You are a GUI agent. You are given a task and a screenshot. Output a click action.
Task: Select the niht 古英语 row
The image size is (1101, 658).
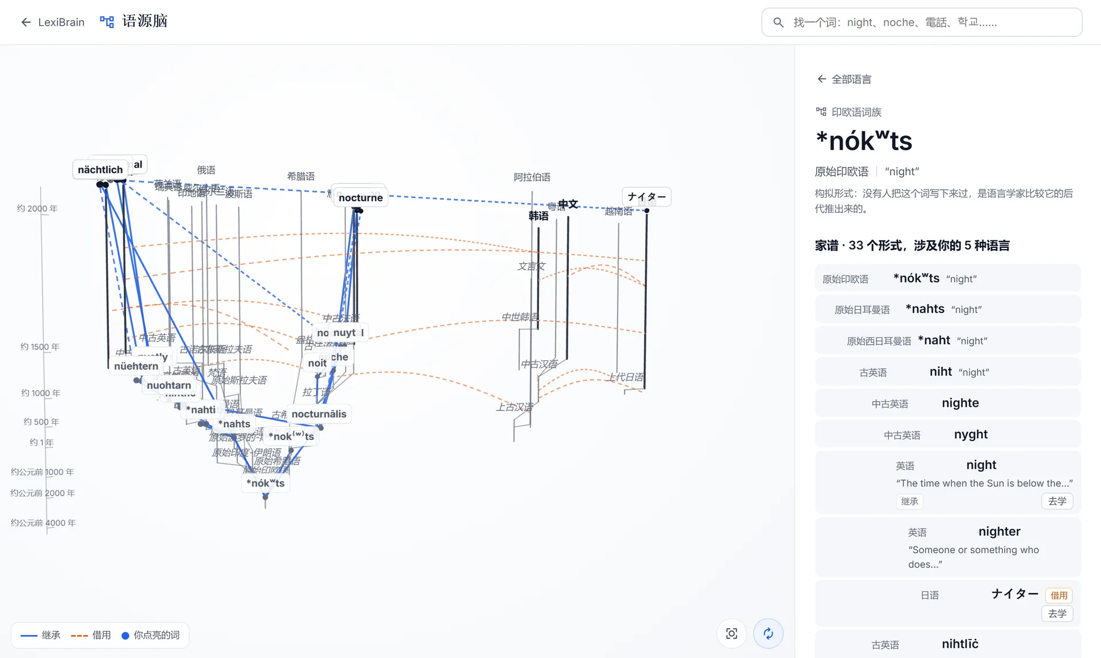point(948,372)
